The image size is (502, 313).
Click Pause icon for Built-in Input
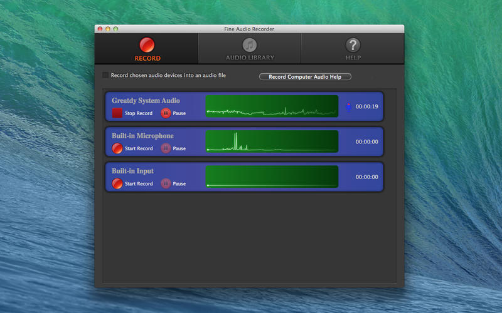click(166, 183)
